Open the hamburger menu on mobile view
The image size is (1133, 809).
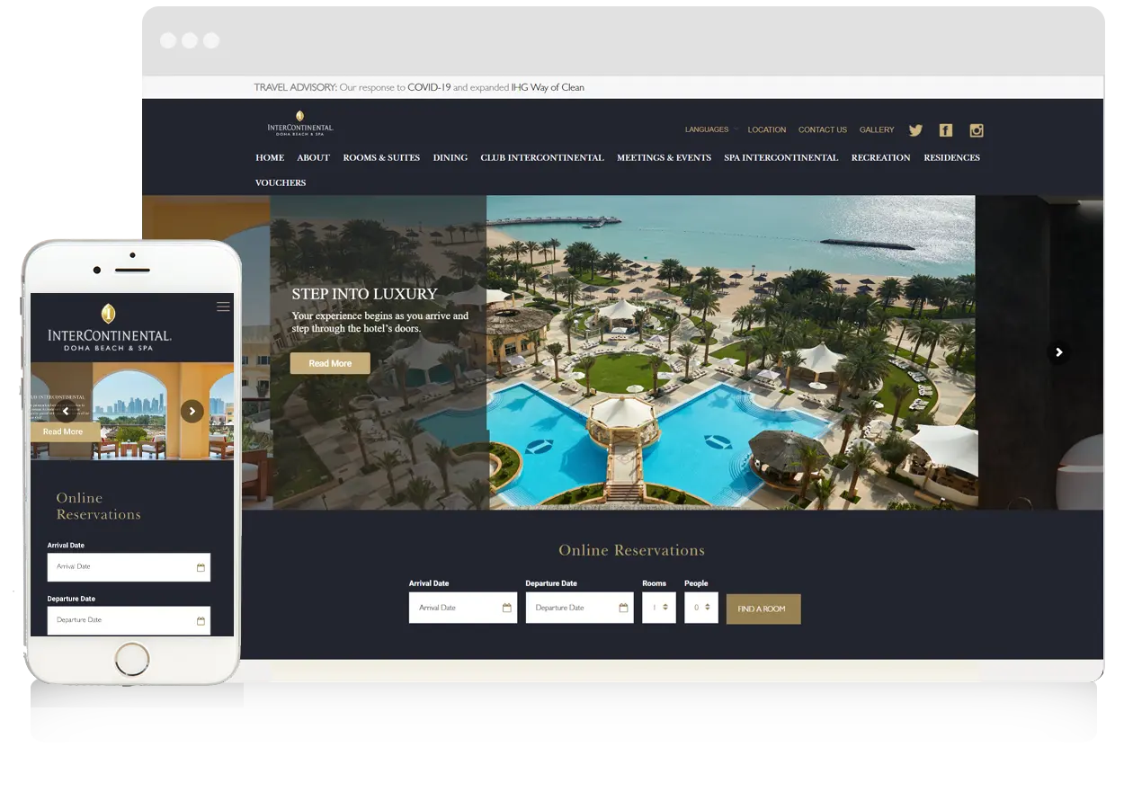point(223,307)
